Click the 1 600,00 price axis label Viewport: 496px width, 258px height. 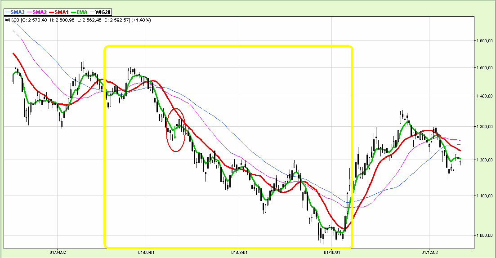pos(484,41)
